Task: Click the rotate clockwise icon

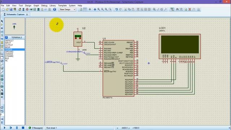Action: coord(2,108)
